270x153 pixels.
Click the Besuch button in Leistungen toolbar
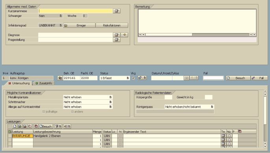46,126
